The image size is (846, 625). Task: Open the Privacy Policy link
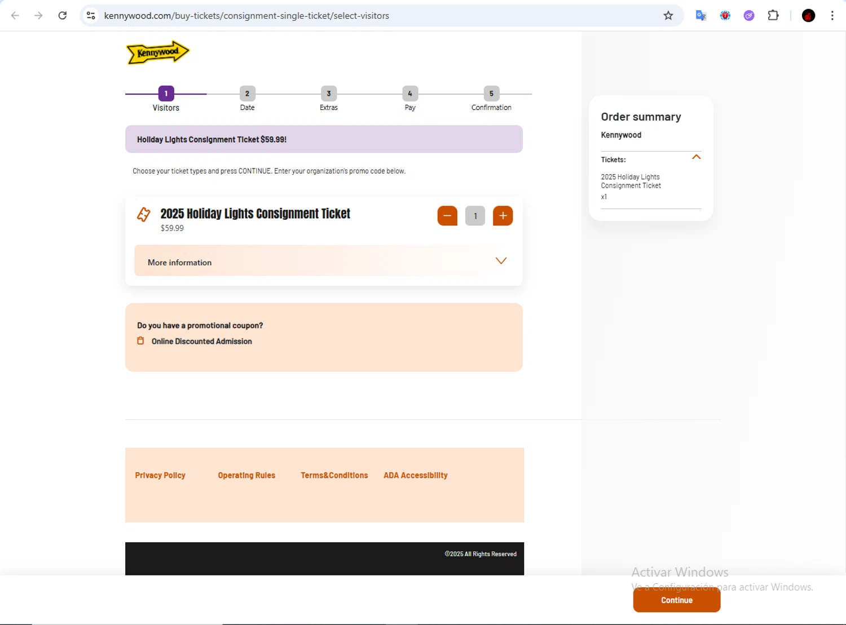click(x=160, y=476)
